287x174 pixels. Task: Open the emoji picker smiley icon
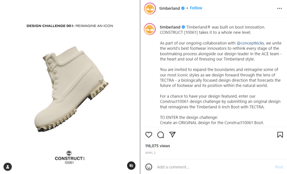click(149, 167)
